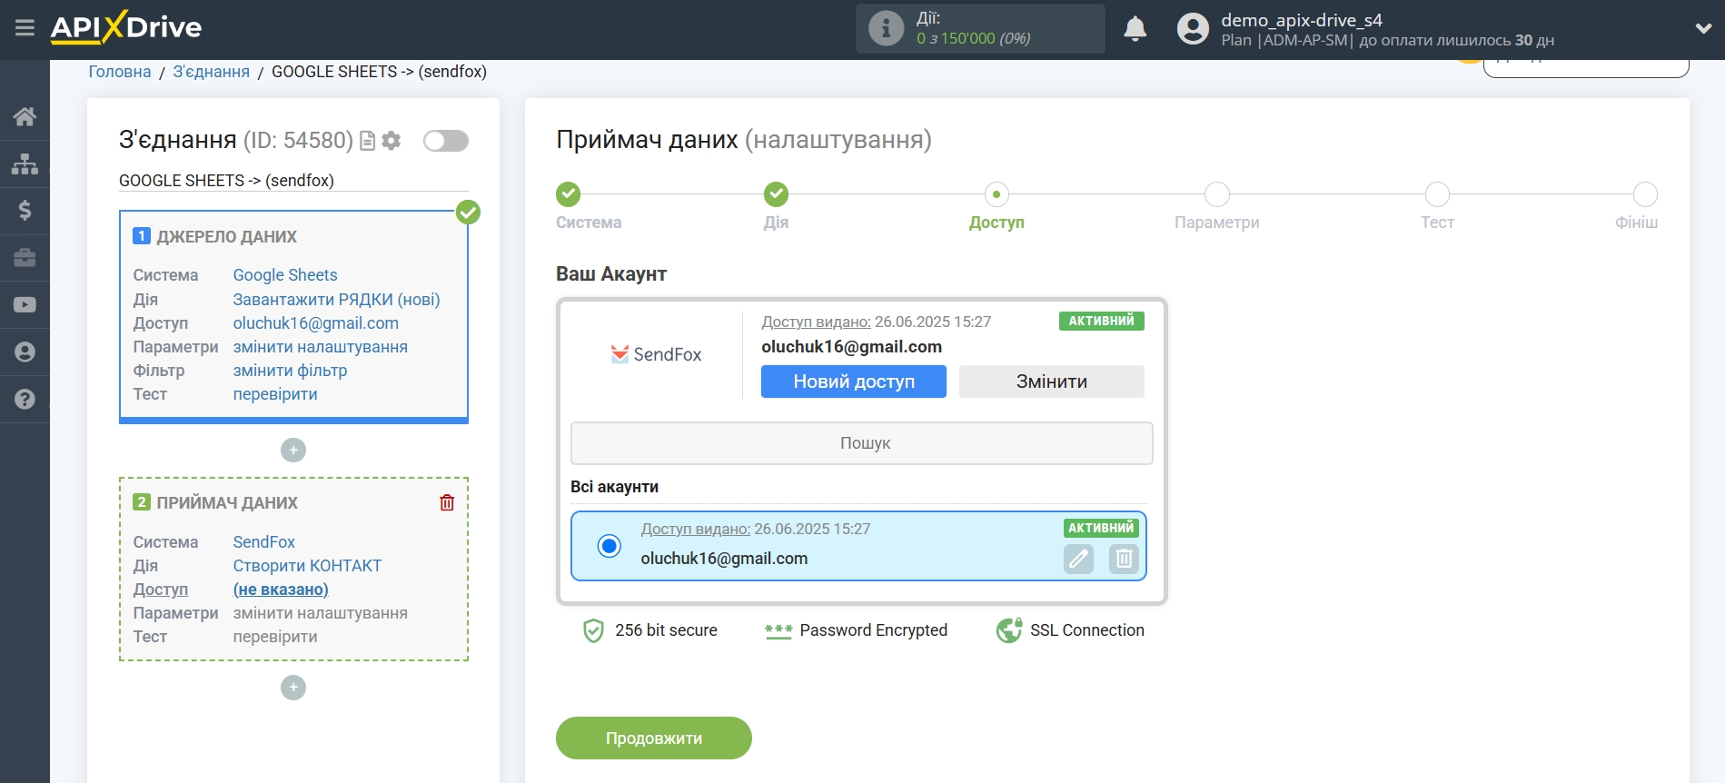The image size is (1725, 783).
Task: Click the SendFox logo
Action: 656,354
